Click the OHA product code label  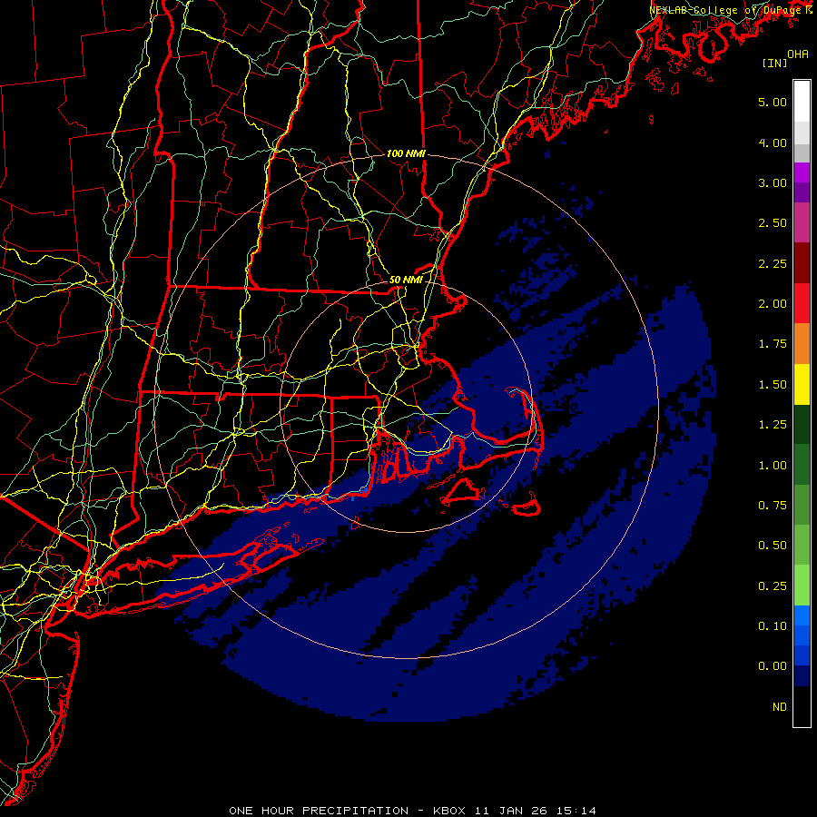797,54
